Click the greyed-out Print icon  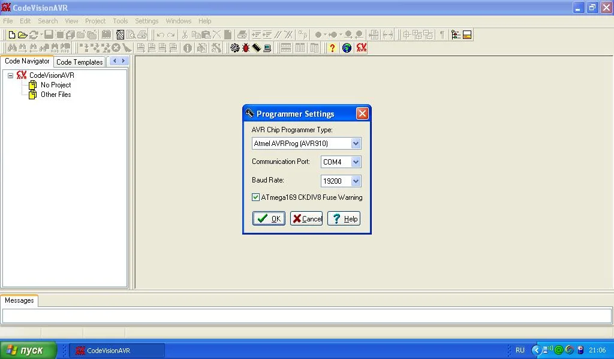point(142,35)
